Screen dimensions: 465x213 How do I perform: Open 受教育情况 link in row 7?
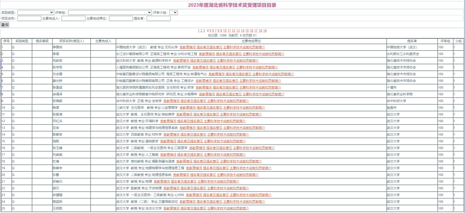point(204,87)
